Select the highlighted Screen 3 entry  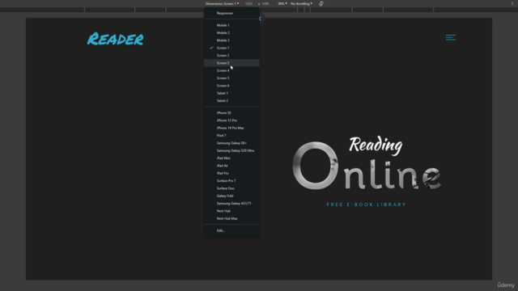pos(231,63)
